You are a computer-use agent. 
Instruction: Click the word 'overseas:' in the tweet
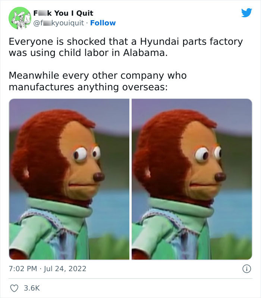click(x=145, y=87)
